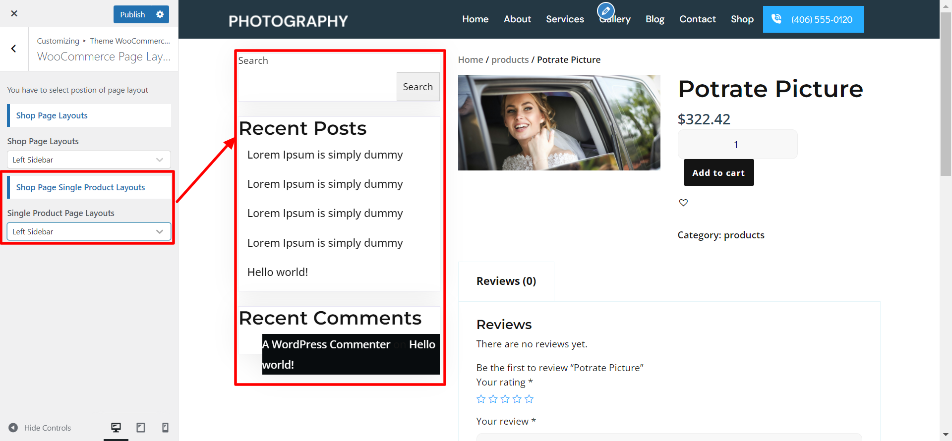
Task: Click the Home breadcrumb link
Action: click(470, 60)
